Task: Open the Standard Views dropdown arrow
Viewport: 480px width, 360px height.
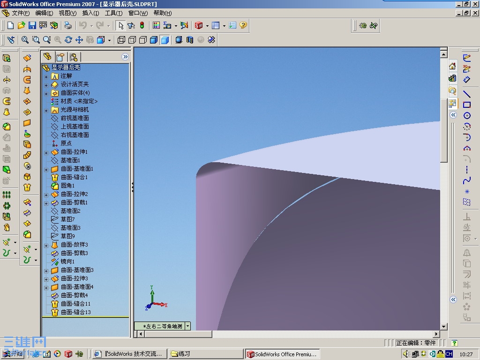Action: [109, 40]
